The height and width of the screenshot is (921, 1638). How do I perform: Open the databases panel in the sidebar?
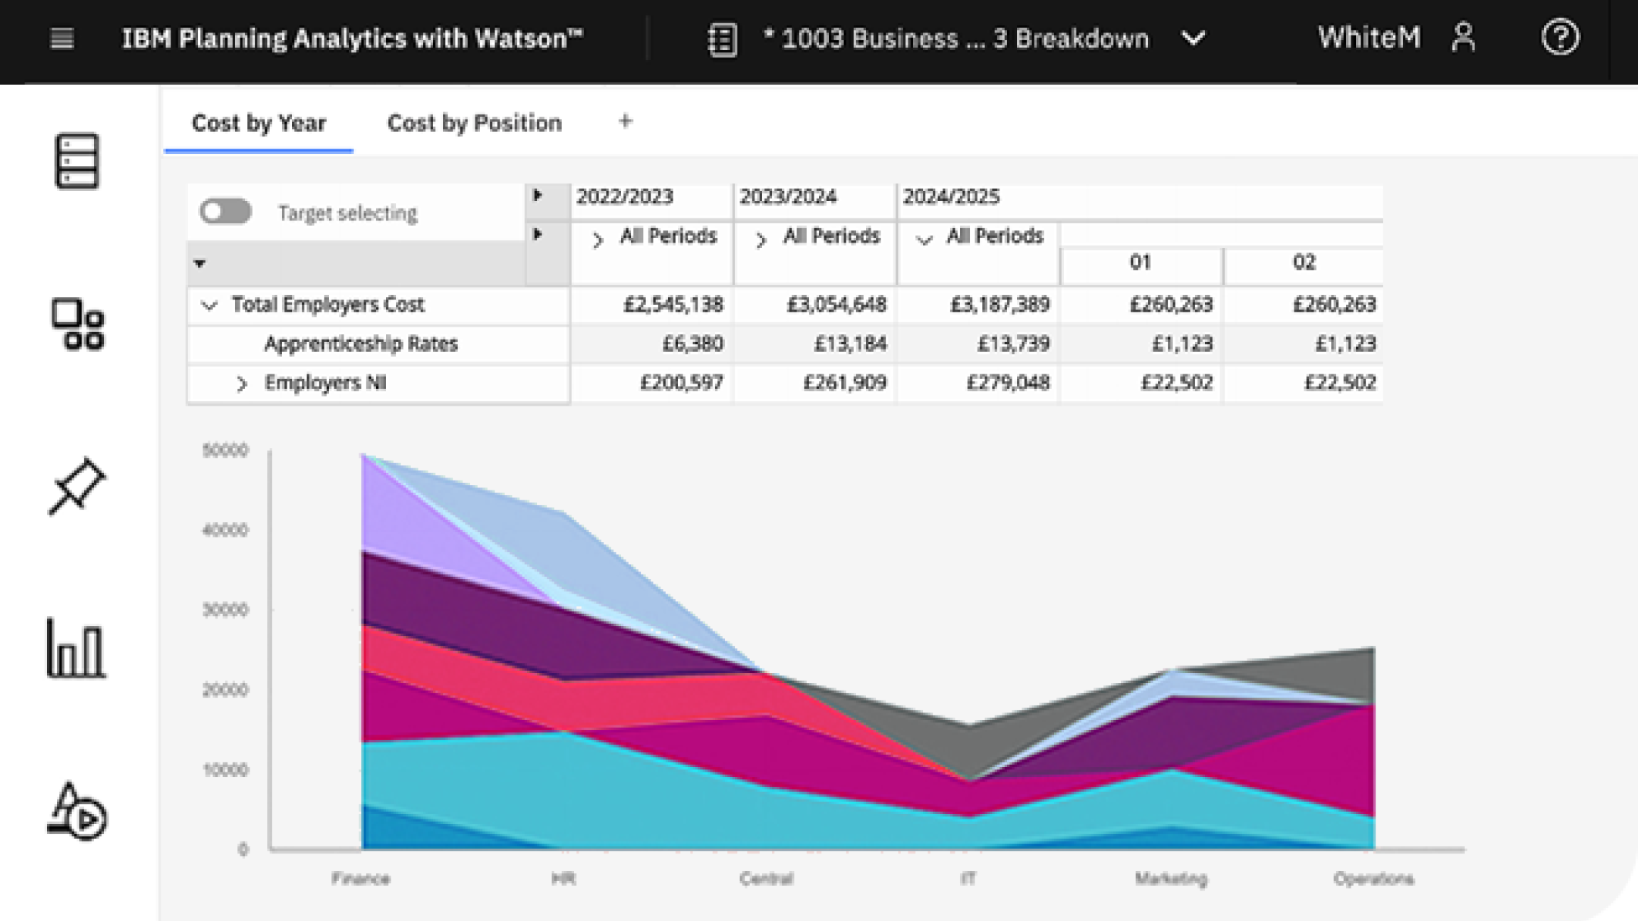(75, 161)
